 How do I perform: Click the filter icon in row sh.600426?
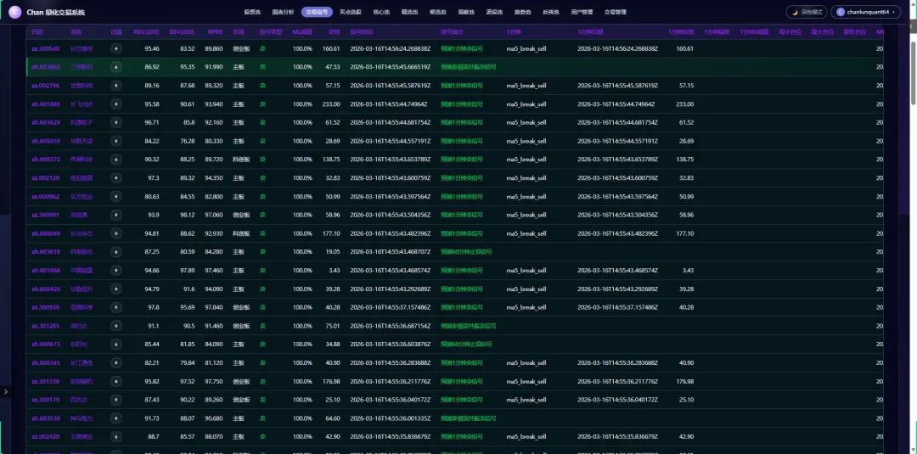[x=115, y=289]
